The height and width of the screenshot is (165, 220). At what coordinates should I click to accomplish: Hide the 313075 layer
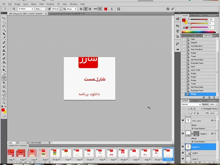pos(183,153)
